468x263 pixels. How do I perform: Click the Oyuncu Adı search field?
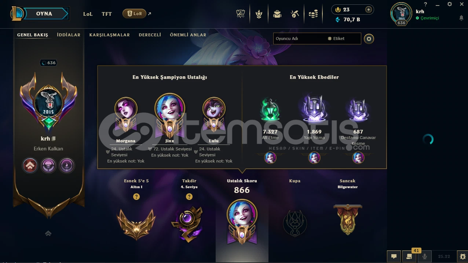pos(299,39)
